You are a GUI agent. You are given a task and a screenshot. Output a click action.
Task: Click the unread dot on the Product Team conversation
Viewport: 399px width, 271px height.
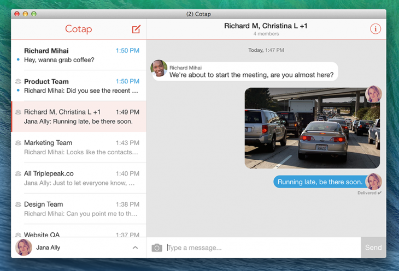click(18, 91)
